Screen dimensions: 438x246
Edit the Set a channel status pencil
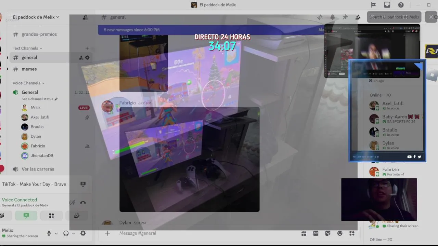click(56, 99)
